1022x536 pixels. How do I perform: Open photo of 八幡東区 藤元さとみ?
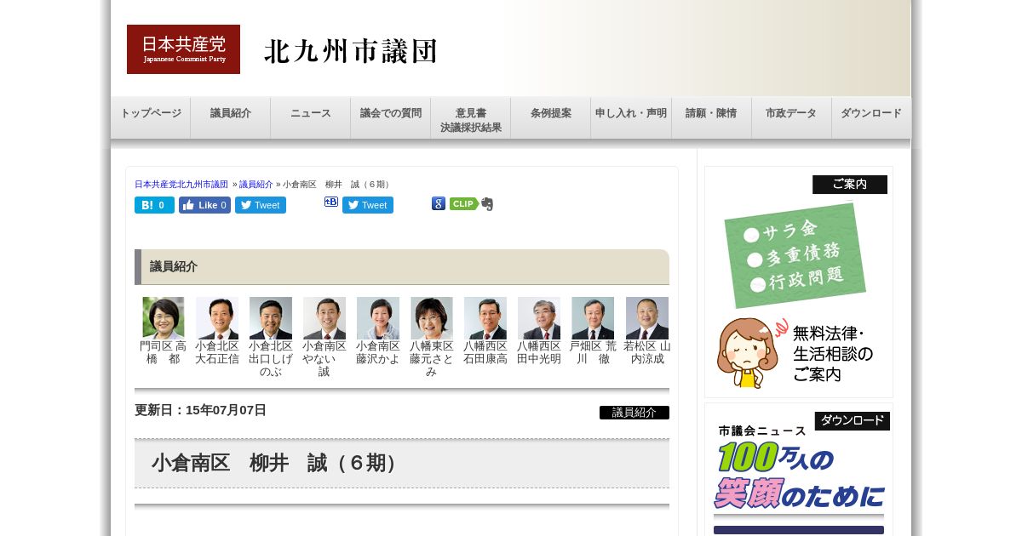pos(432,318)
